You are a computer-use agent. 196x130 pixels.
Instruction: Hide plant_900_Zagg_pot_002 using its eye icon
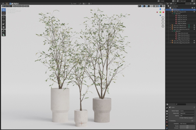pos(194,25)
